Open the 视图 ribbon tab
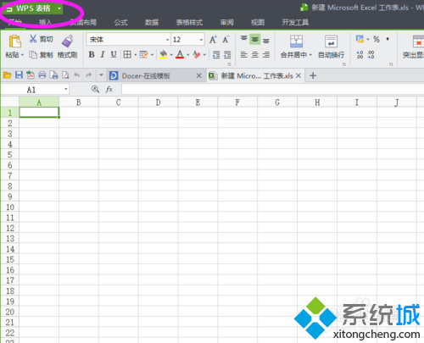The height and width of the screenshot is (343, 424). (x=258, y=22)
